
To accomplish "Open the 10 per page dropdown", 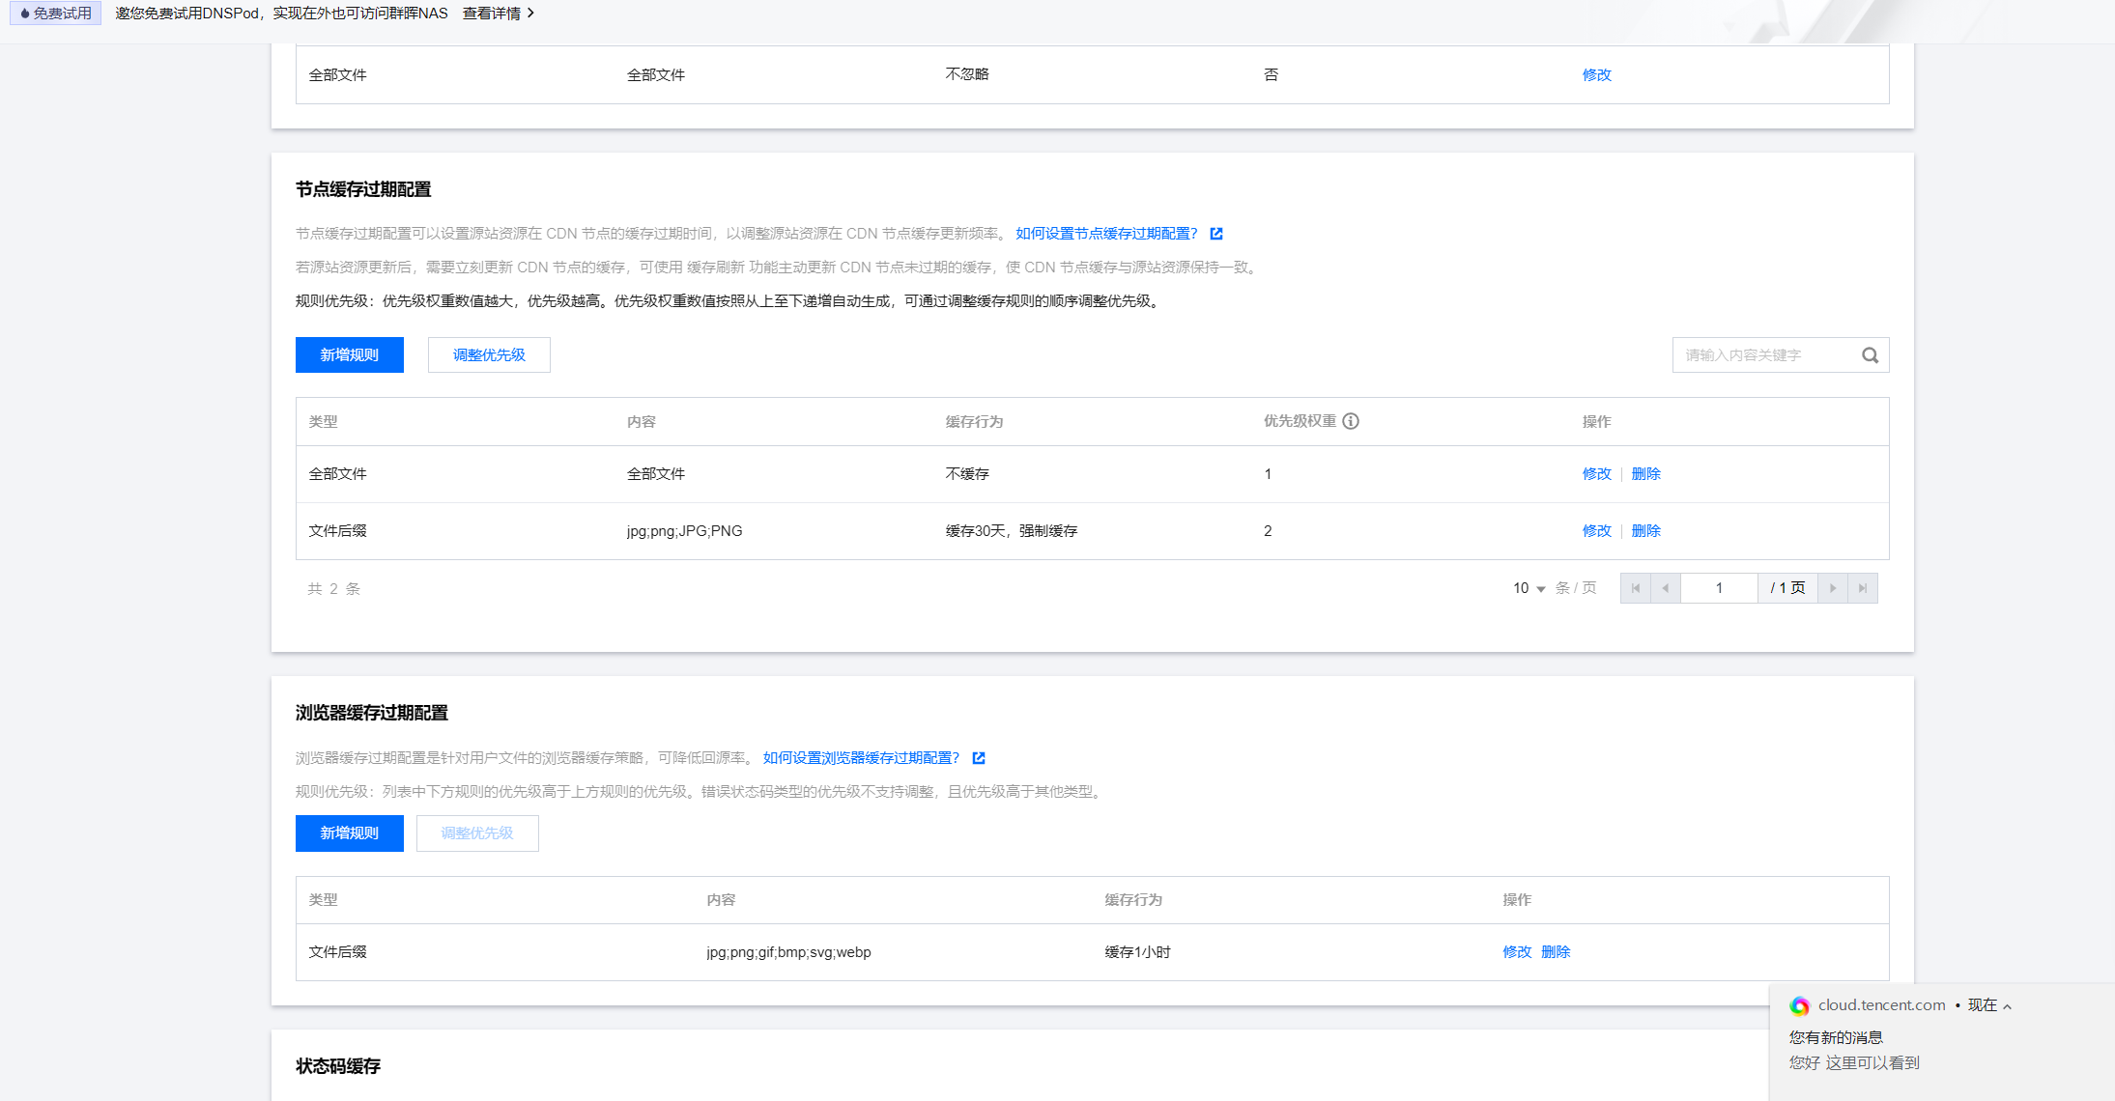I will (1529, 588).
